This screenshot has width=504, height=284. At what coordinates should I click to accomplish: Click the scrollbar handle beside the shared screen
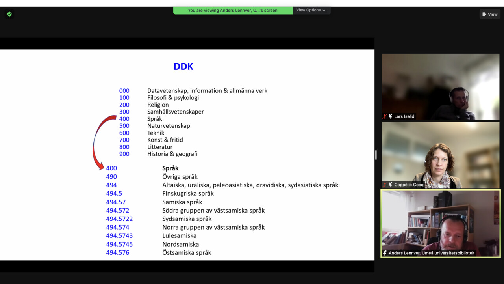(376, 155)
